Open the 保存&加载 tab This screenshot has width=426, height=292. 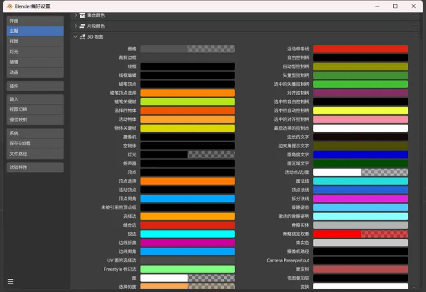[x=35, y=143]
